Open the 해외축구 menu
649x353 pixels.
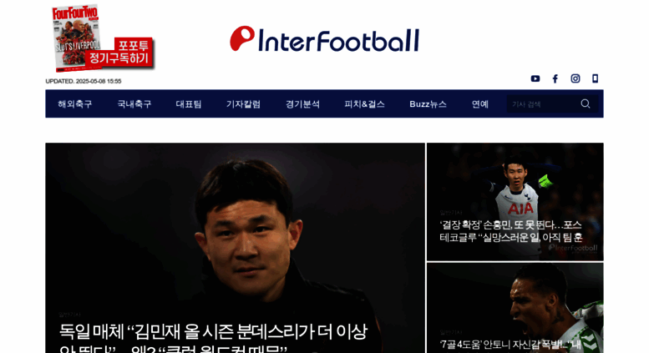coord(75,104)
